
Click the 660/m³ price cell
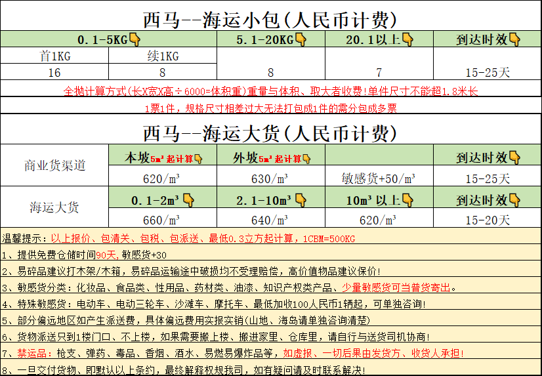pyautogui.click(x=162, y=220)
